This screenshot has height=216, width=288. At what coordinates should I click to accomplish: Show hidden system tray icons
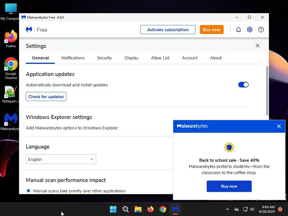[227, 209]
